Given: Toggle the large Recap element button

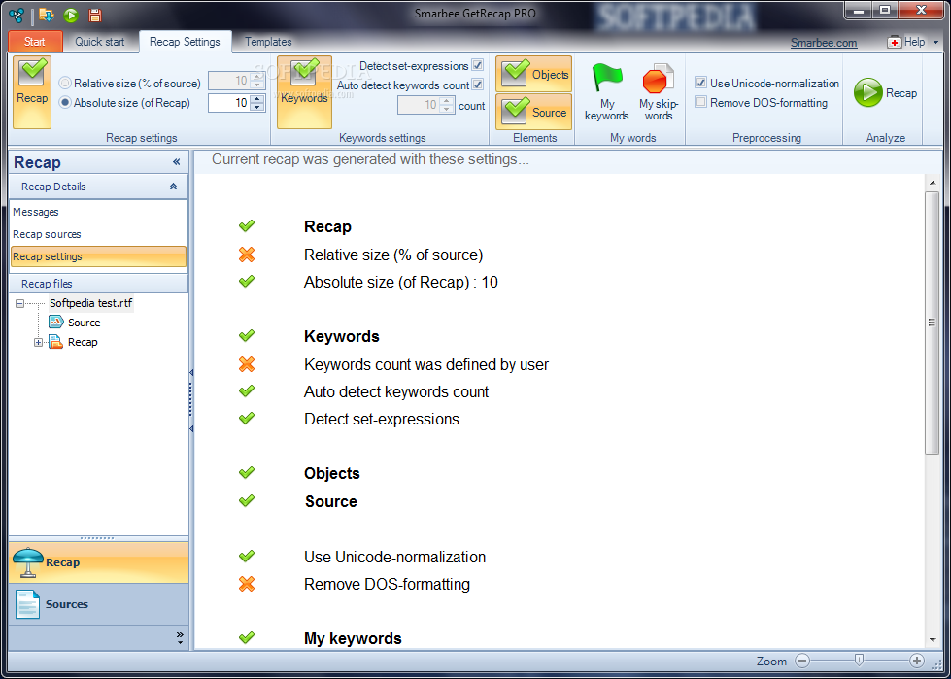Looking at the screenshot, I should coord(32,92).
